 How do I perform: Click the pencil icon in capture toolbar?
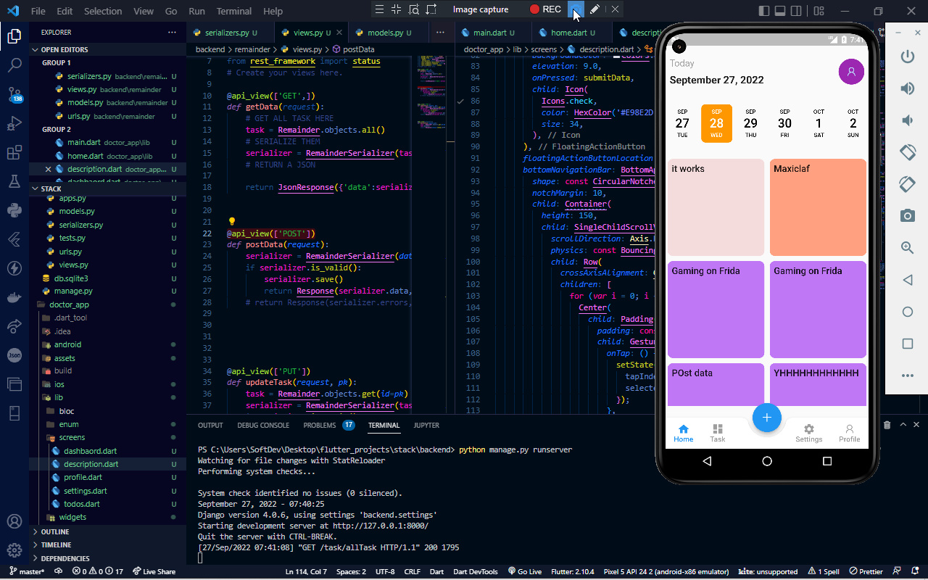pyautogui.click(x=594, y=9)
